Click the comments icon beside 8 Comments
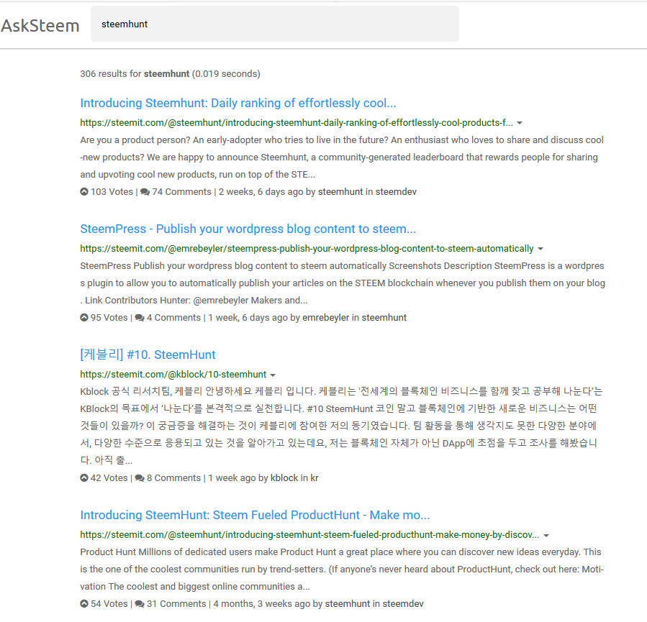 pyautogui.click(x=140, y=477)
